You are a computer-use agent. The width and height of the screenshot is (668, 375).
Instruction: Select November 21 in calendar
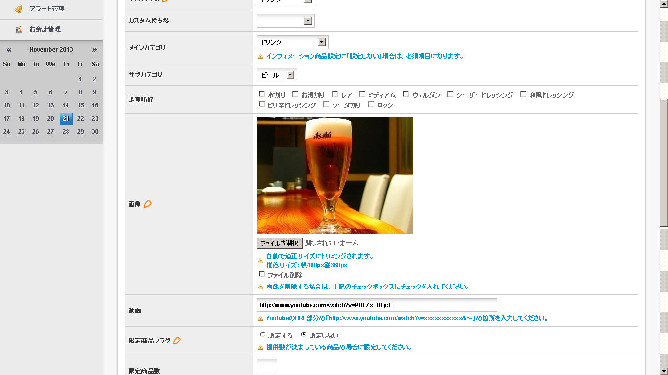[x=66, y=119]
